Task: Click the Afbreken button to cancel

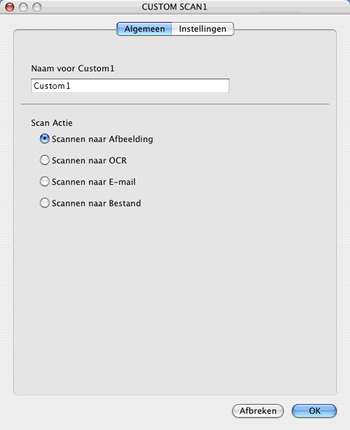Action: [257, 411]
